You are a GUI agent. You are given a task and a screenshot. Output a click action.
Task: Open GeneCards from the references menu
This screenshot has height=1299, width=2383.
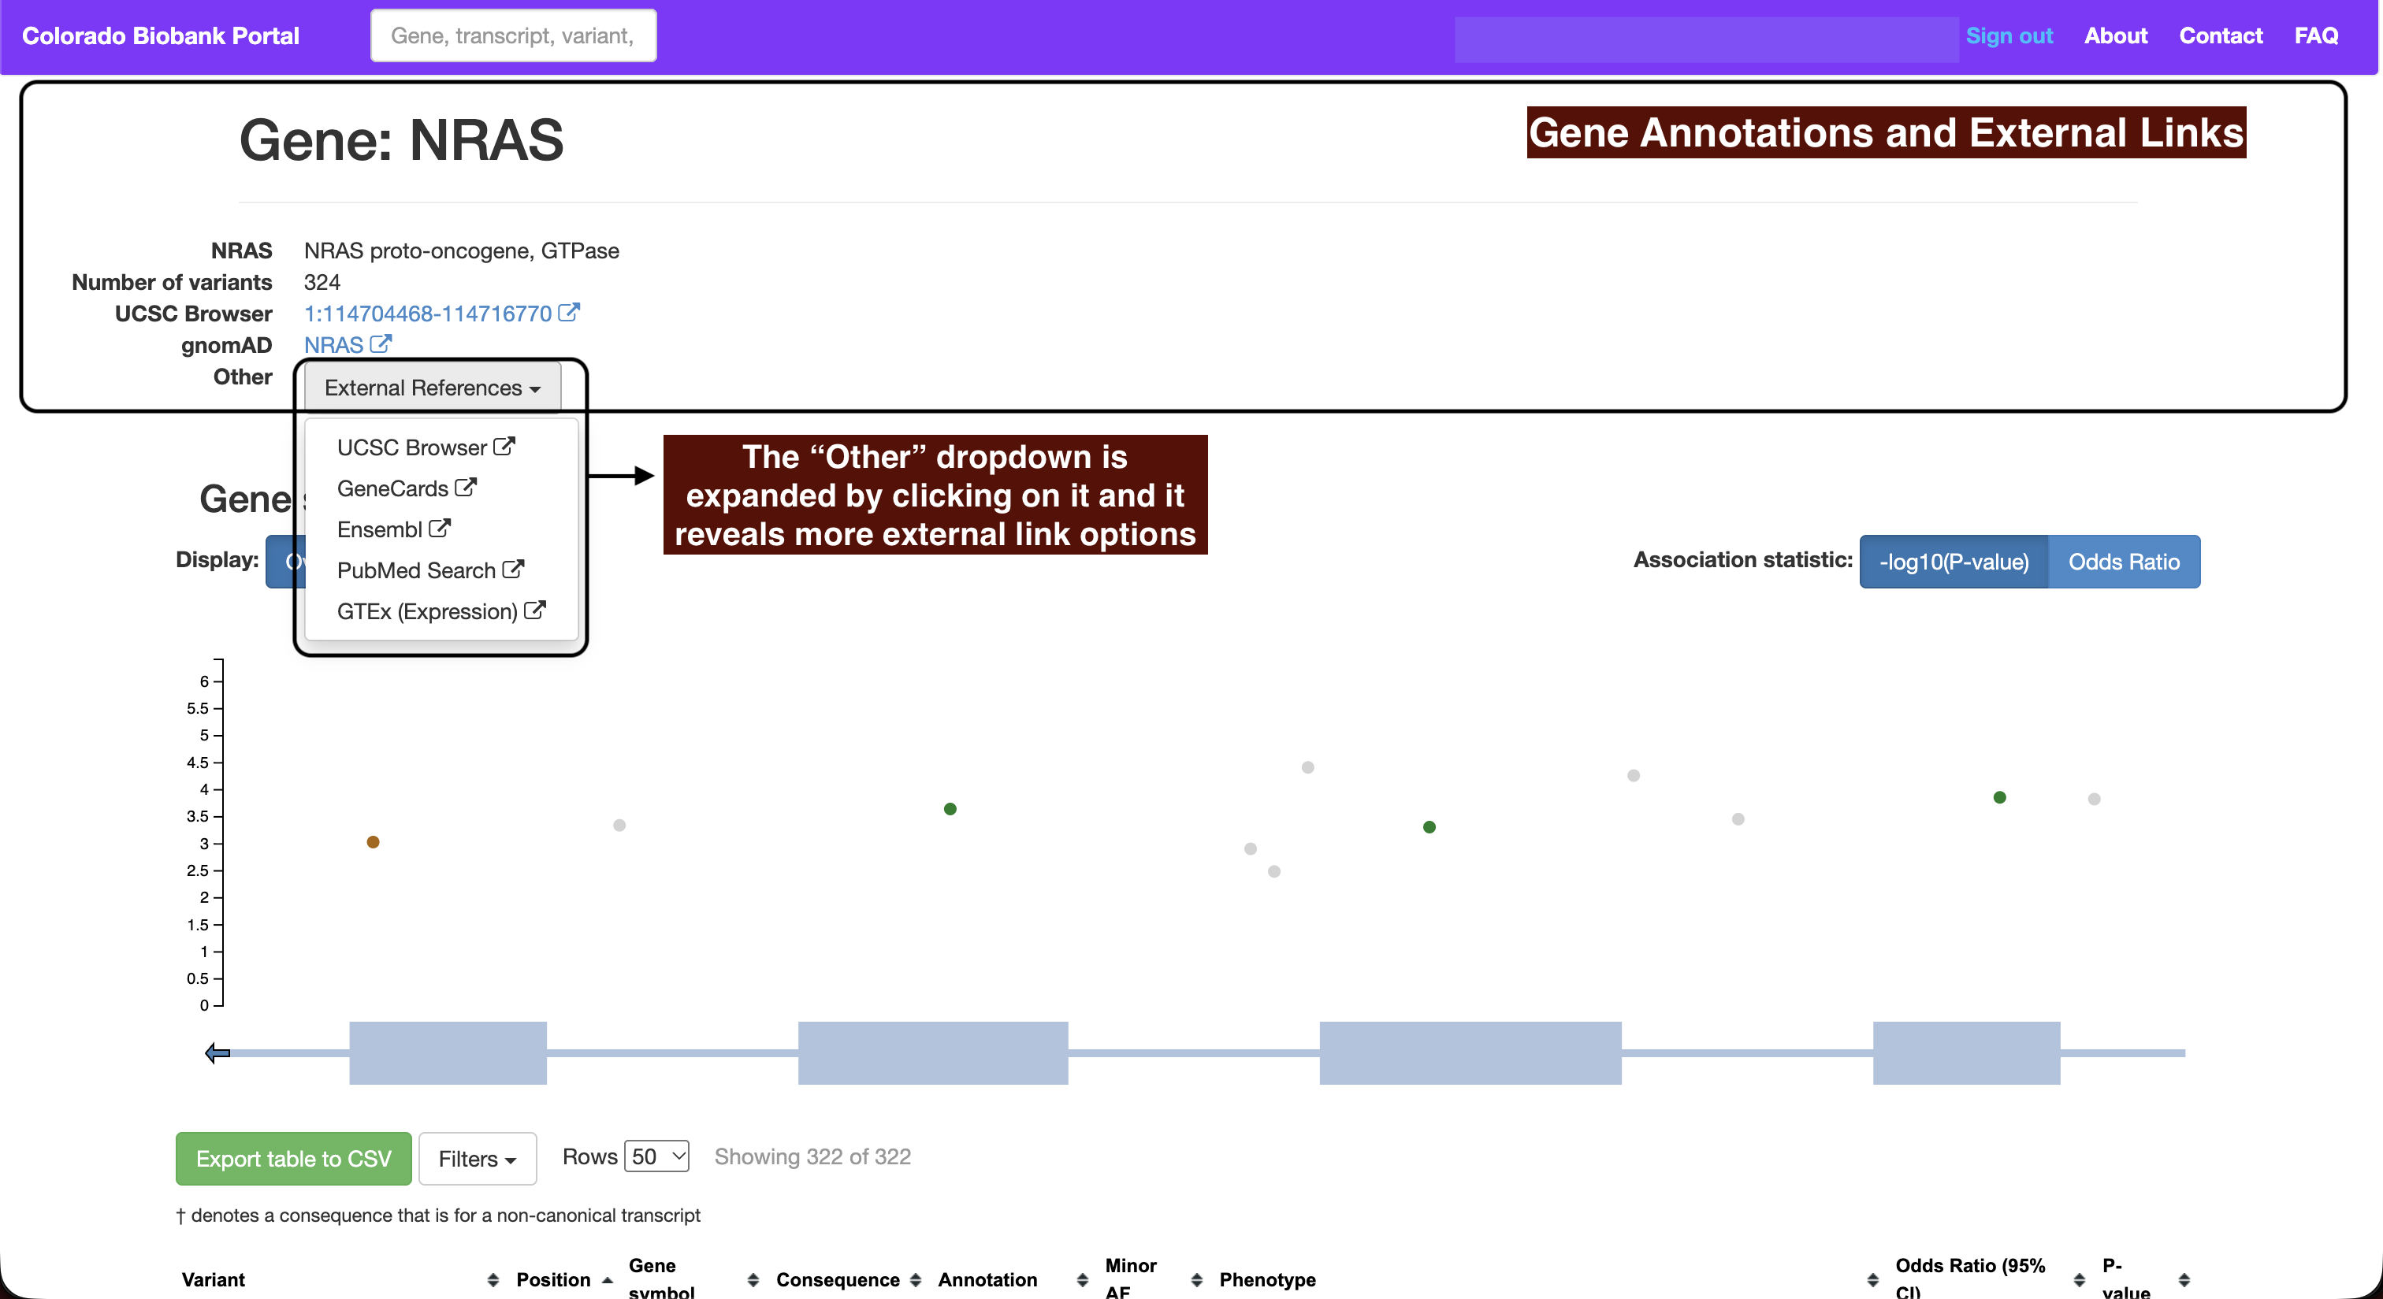tap(407, 488)
